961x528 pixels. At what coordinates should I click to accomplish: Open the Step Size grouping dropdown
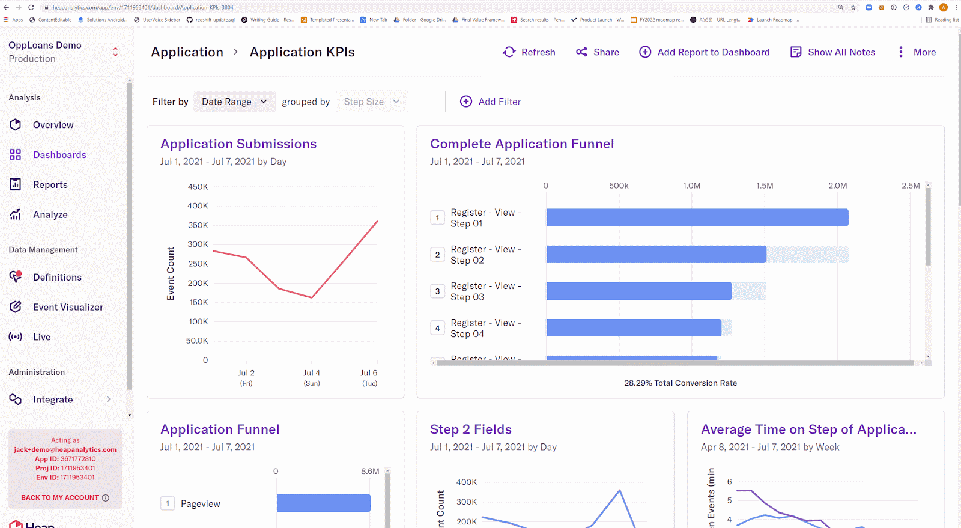pos(372,102)
